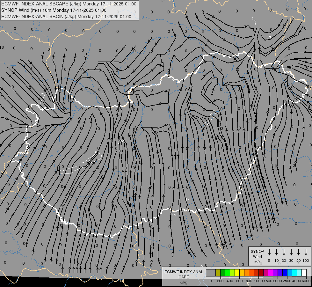Click the 2500 tick label in the CAPE legend
The image size is (312, 287).
[287, 281]
